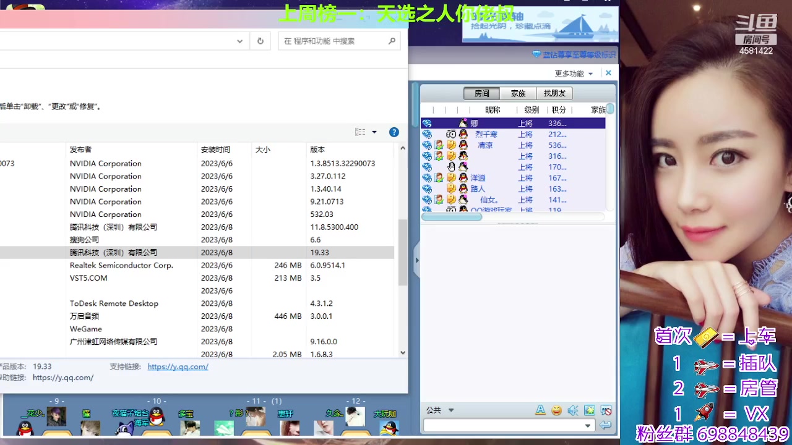Click the send image icon in chat toolbar
The width and height of the screenshot is (792, 445).
coord(589,410)
